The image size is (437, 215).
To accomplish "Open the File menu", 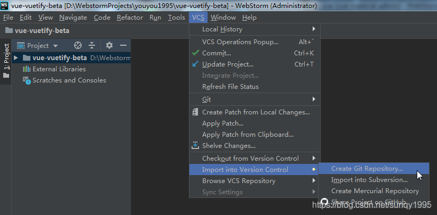I will (8, 18).
